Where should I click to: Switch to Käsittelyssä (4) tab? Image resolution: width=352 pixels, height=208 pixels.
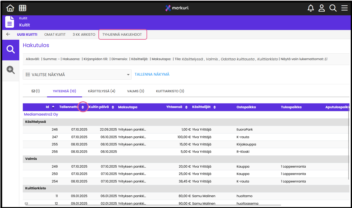point(102,91)
